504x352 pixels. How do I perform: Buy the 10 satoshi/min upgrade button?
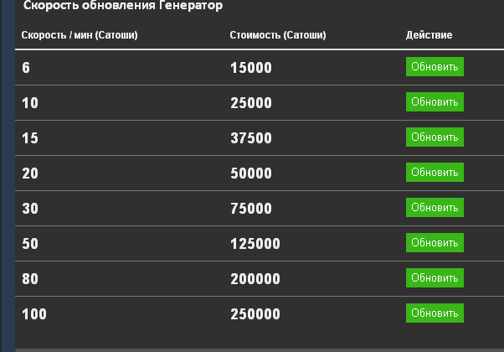[435, 101]
